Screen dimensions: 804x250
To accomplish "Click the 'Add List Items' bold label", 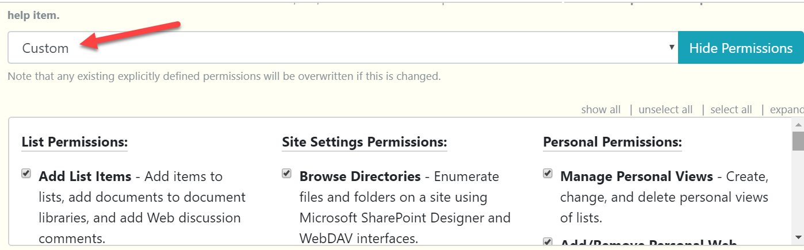I will click(x=85, y=176).
